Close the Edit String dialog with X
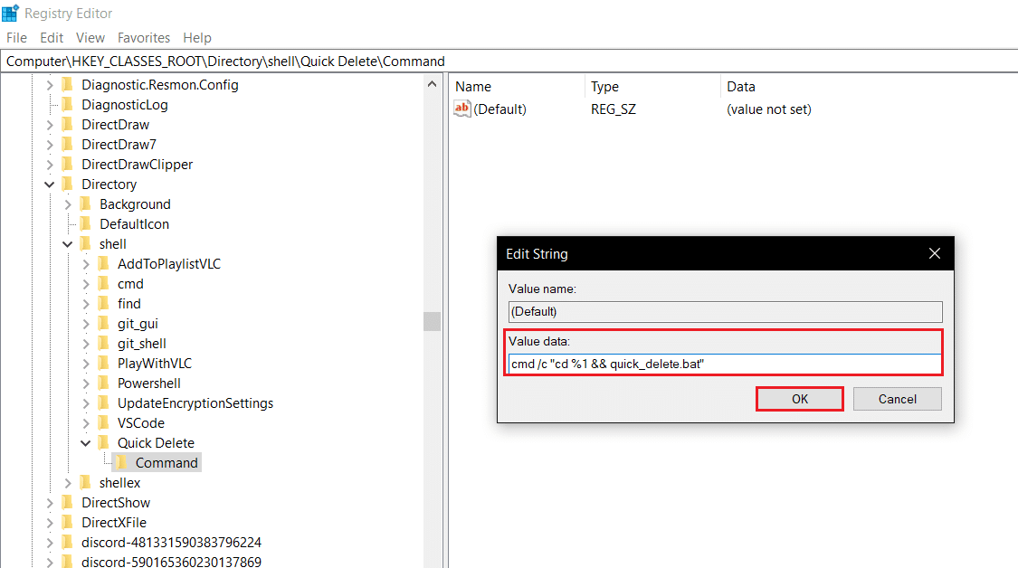The height and width of the screenshot is (568, 1018). [x=934, y=253]
